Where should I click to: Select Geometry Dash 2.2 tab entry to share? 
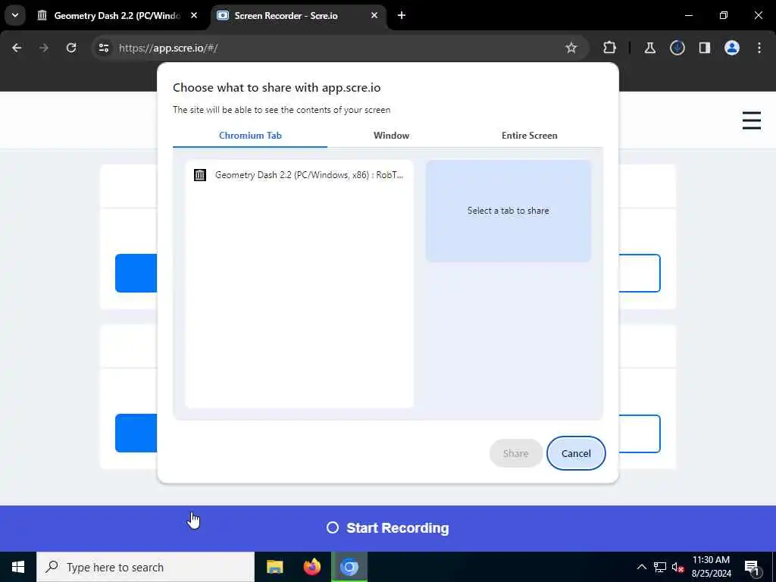pos(299,175)
